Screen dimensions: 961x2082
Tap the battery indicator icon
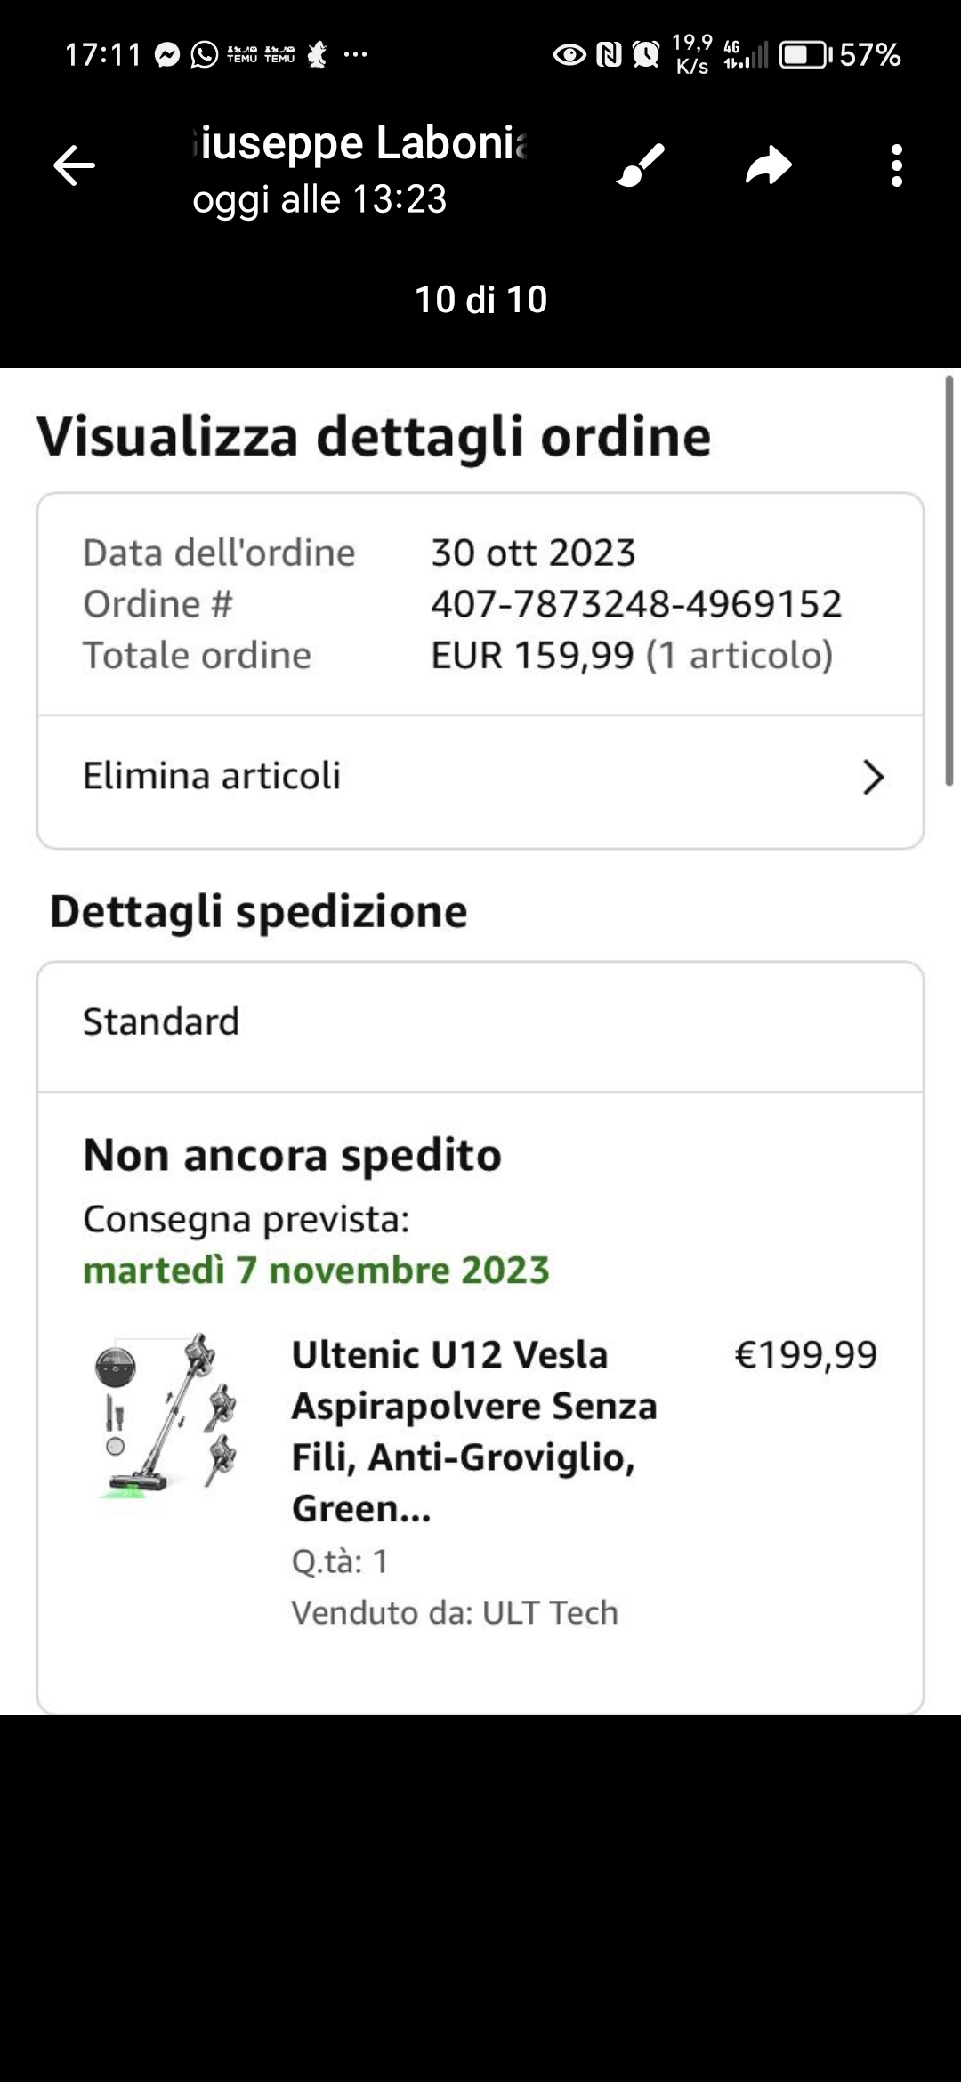coord(806,55)
